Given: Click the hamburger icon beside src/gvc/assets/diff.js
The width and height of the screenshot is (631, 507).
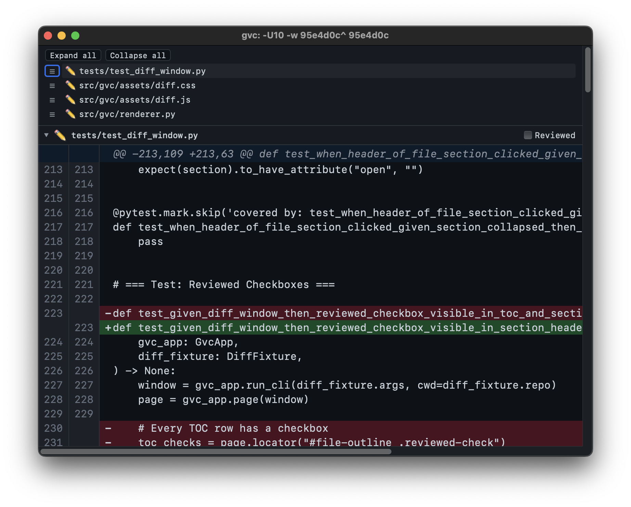Looking at the screenshot, I should (52, 100).
